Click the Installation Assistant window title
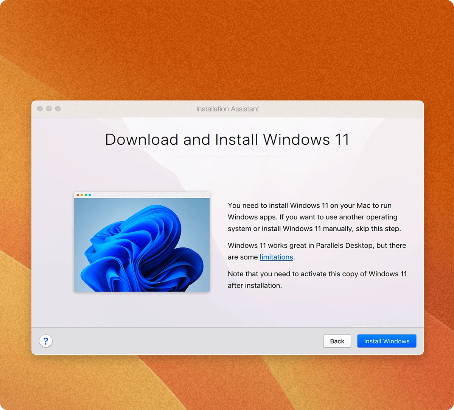Screen dimensions: 454x410 point(227,109)
